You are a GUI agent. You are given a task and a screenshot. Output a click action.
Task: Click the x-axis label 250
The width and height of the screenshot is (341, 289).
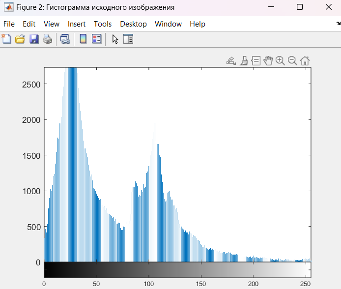306,284
